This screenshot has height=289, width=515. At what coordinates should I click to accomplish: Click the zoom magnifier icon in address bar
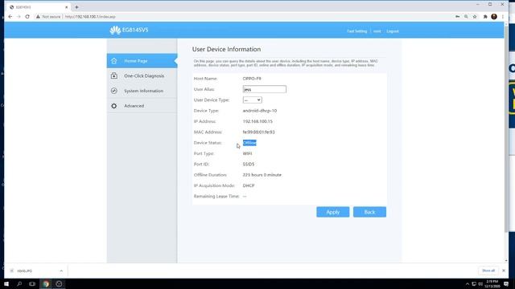point(466,17)
